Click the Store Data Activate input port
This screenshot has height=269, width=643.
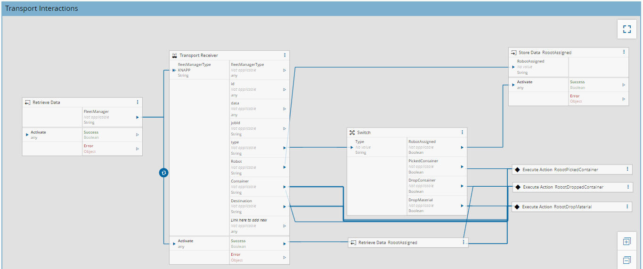click(x=513, y=85)
